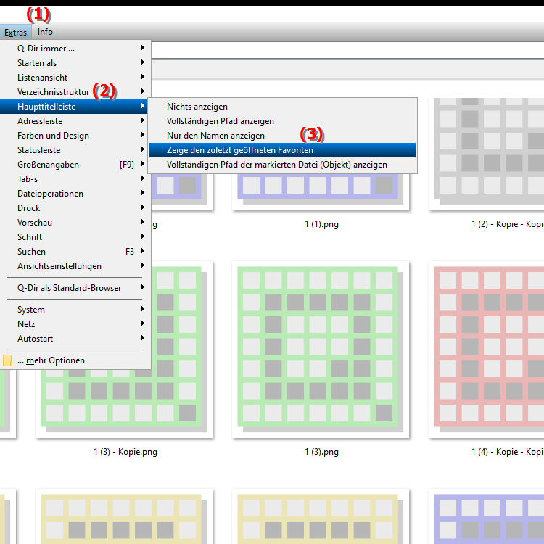The height and width of the screenshot is (544, 544).
Task: Choose 'Nichts anzeigen' option
Action: click(282, 107)
